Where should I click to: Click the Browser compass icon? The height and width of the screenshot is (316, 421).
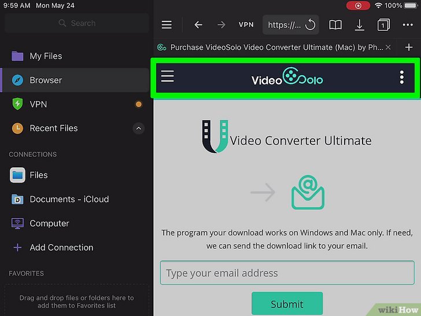click(x=17, y=80)
